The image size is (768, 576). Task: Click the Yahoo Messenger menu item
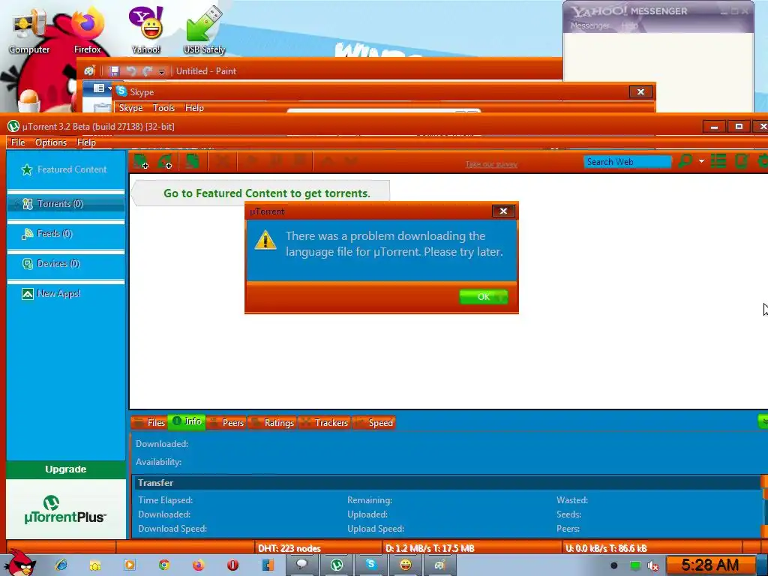click(590, 25)
